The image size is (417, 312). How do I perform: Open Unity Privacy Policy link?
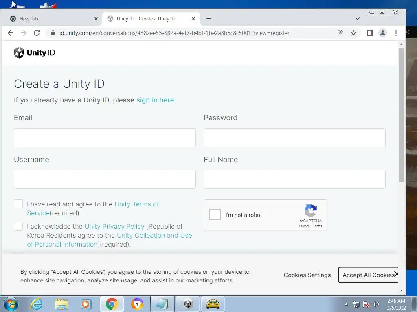click(114, 226)
